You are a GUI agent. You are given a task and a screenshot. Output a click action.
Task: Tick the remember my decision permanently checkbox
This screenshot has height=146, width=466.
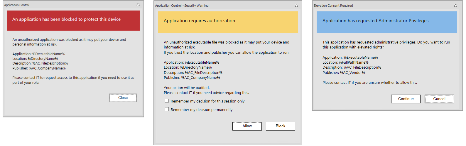[x=167, y=109]
